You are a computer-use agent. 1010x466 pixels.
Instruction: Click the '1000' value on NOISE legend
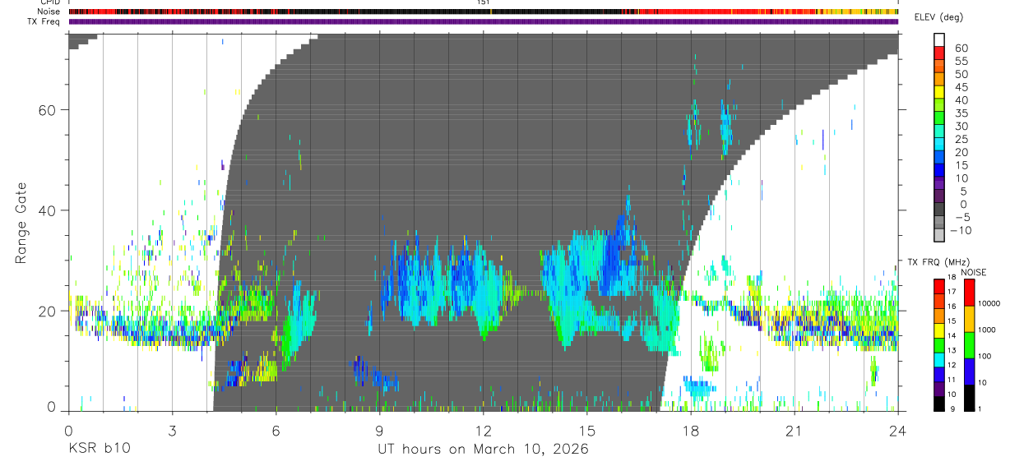click(986, 330)
